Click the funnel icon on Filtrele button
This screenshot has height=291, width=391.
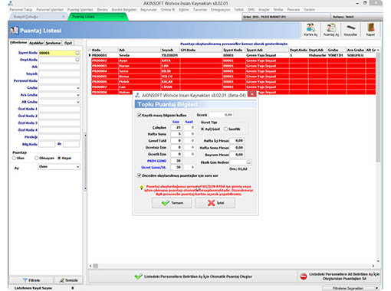[25, 280]
